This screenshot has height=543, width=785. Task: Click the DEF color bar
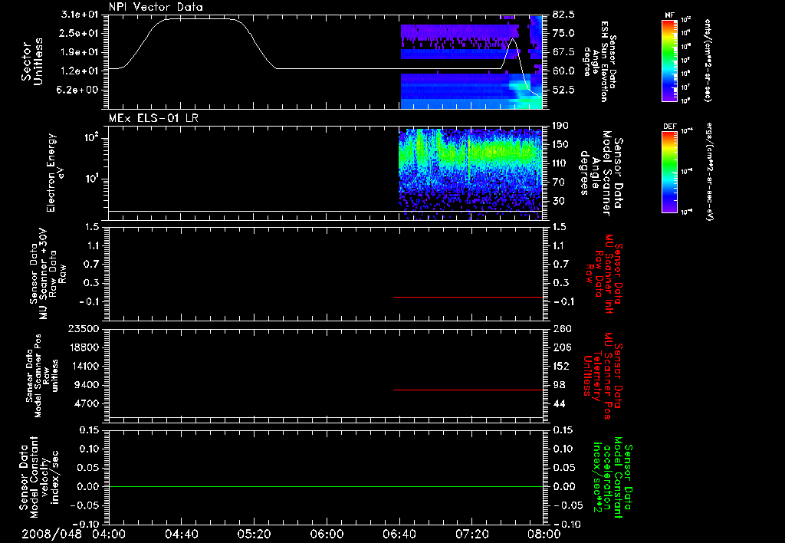(669, 172)
